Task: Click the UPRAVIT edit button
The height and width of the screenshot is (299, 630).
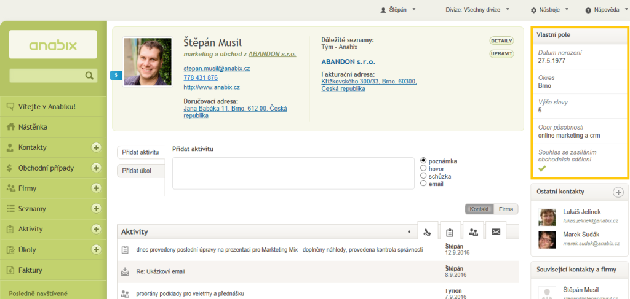Action: point(501,53)
